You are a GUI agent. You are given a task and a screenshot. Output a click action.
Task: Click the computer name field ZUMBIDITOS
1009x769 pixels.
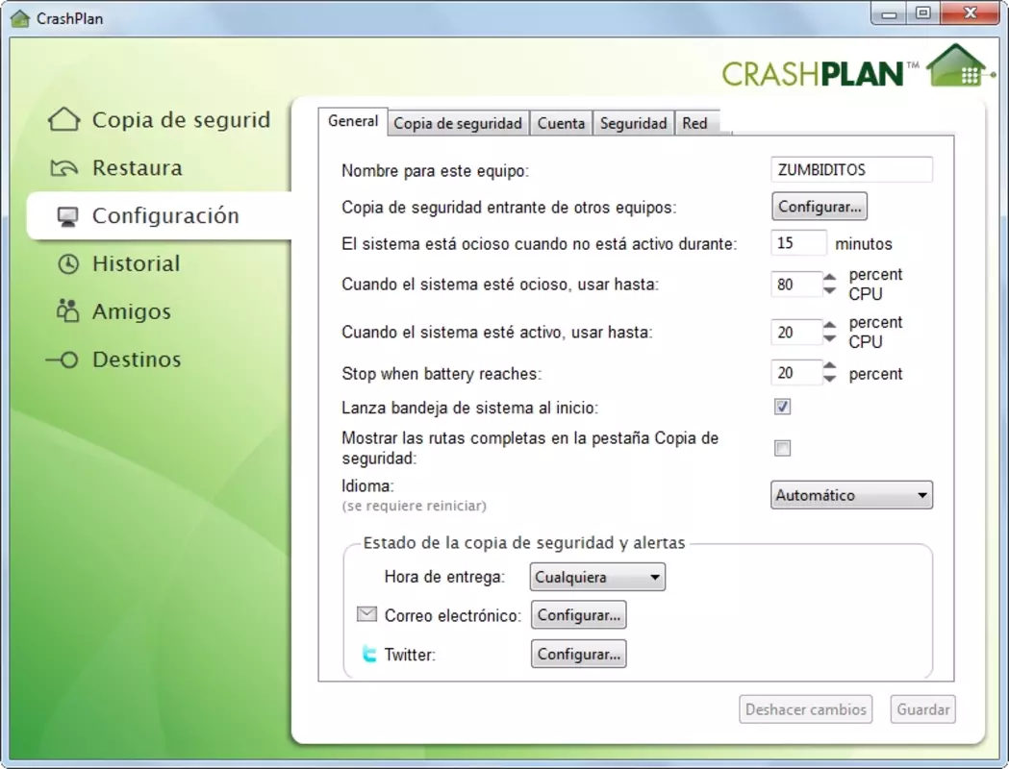851,170
